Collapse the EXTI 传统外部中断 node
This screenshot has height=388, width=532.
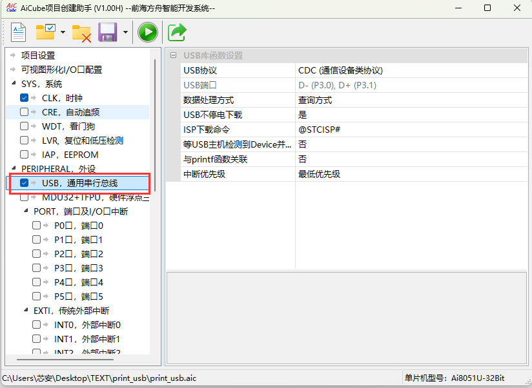pos(26,310)
